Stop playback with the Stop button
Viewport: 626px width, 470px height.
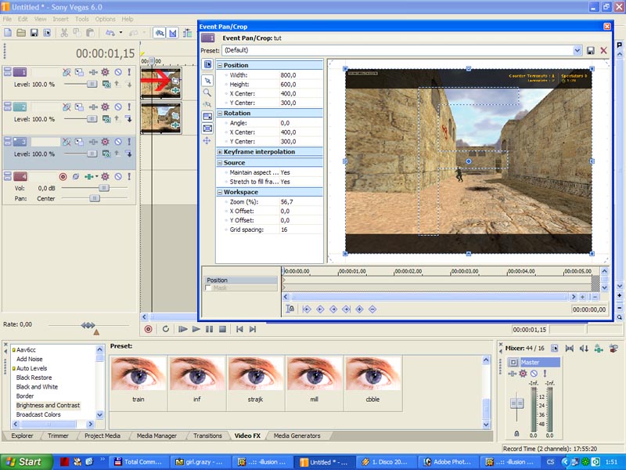(x=223, y=329)
